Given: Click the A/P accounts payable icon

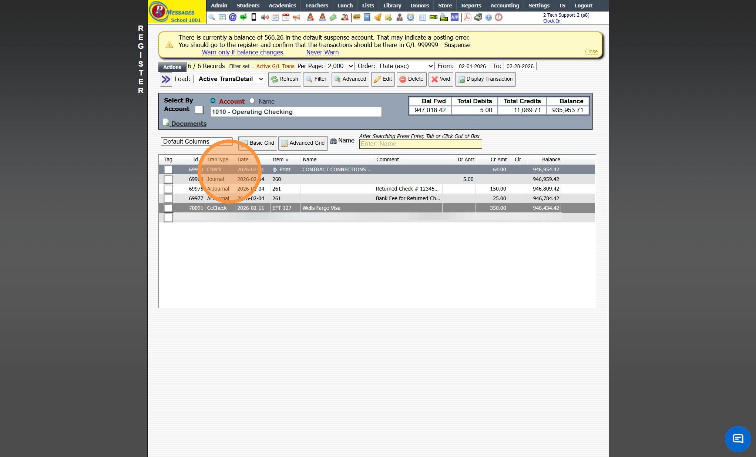Looking at the screenshot, I should tap(454, 17).
